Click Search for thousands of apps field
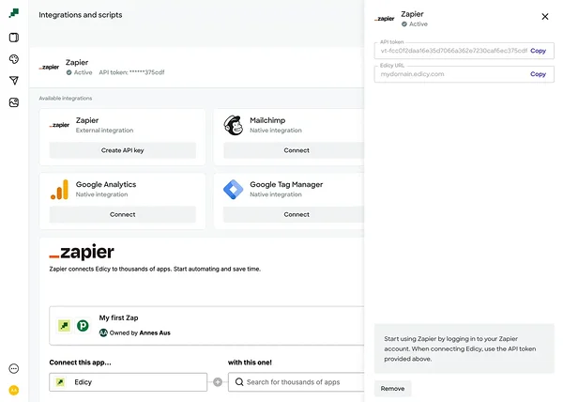The height and width of the screenshot is (402, 563). click(x=297, y=382)
